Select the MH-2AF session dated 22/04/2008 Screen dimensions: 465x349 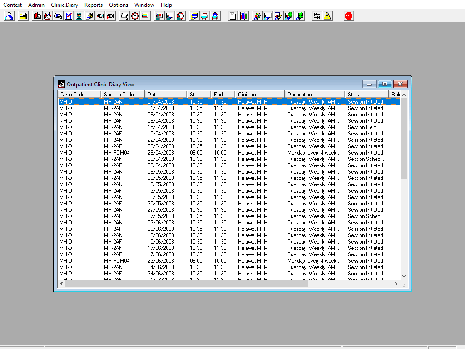pos(229,146)
